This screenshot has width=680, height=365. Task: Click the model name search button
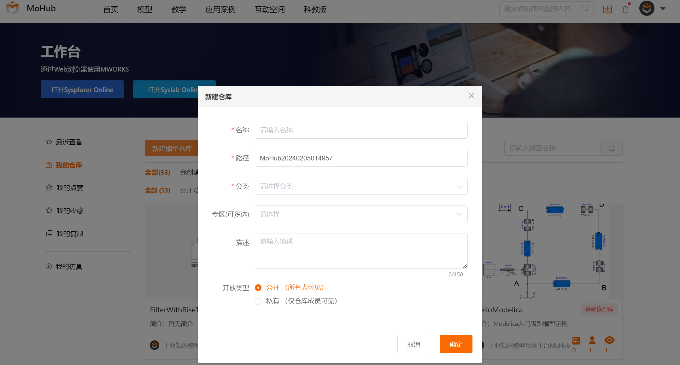(611, 148)
